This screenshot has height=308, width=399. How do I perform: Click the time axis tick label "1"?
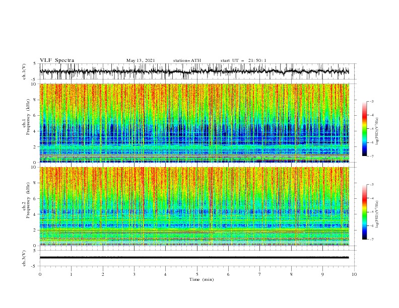coord(71,274)
